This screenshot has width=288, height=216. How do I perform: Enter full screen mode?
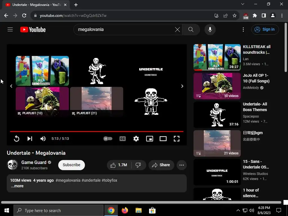pos(177,138)
